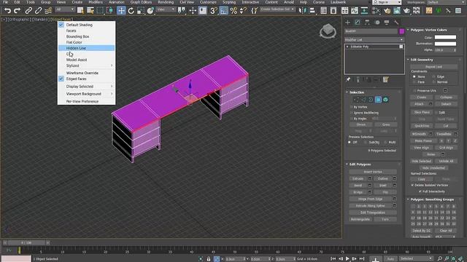Open the Modify command panel tab
Viewport: 467px width, 262px height.
click(358, 23)
